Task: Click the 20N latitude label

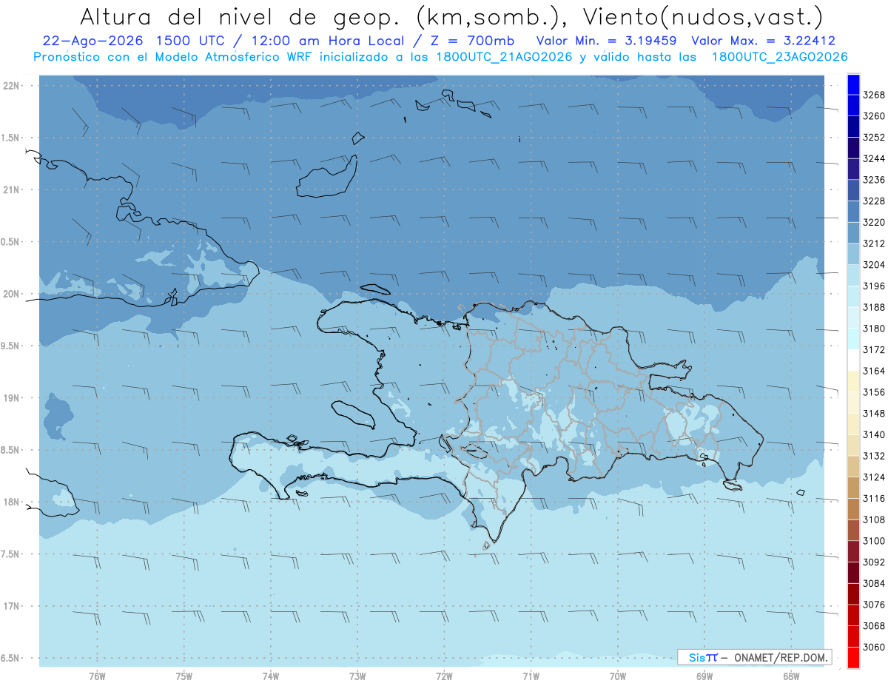Action: click(11, 294)
